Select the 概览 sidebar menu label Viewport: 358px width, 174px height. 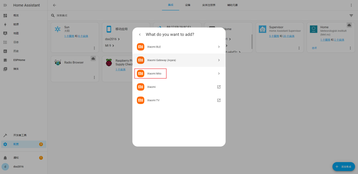[x=16, y=16]
